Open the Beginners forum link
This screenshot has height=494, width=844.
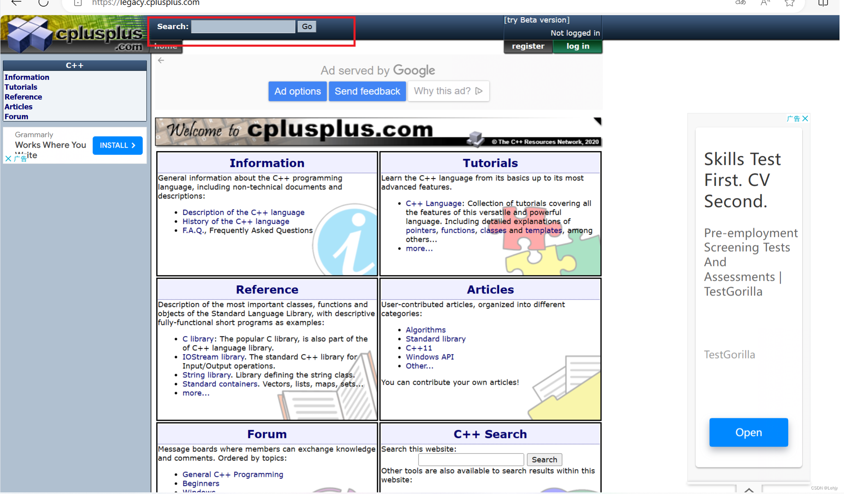coord(201,483)
